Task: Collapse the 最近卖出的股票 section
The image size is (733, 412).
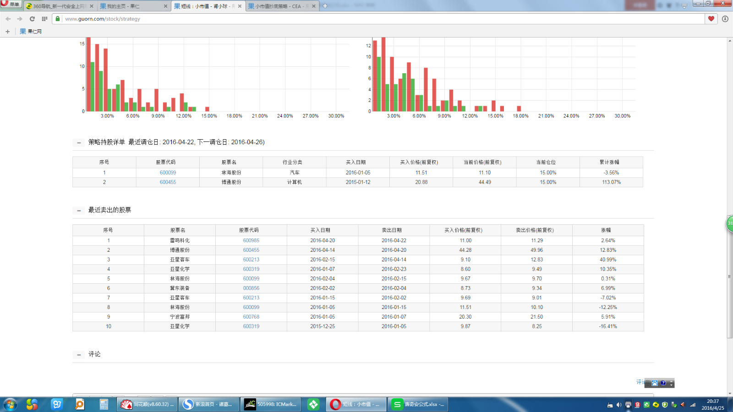Action: pyautogui.click(x=79, y=211)
